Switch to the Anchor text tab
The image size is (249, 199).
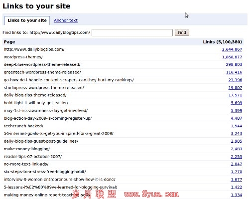[66, 20]
